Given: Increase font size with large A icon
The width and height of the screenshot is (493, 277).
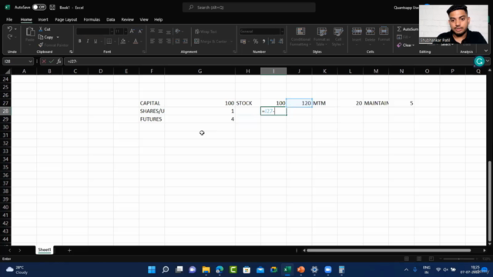Looking at the screenshot, I should tap(132, 31).
